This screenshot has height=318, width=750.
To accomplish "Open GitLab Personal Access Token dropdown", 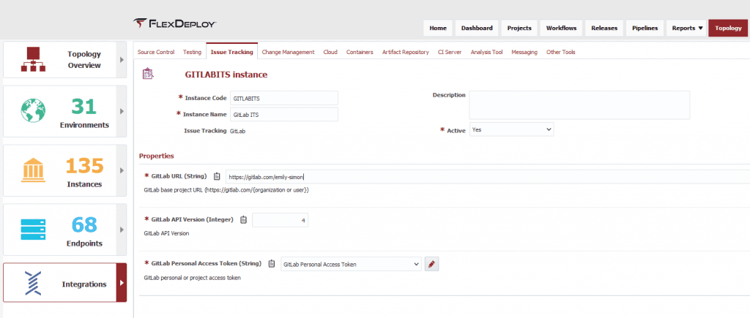I will 351,264.
